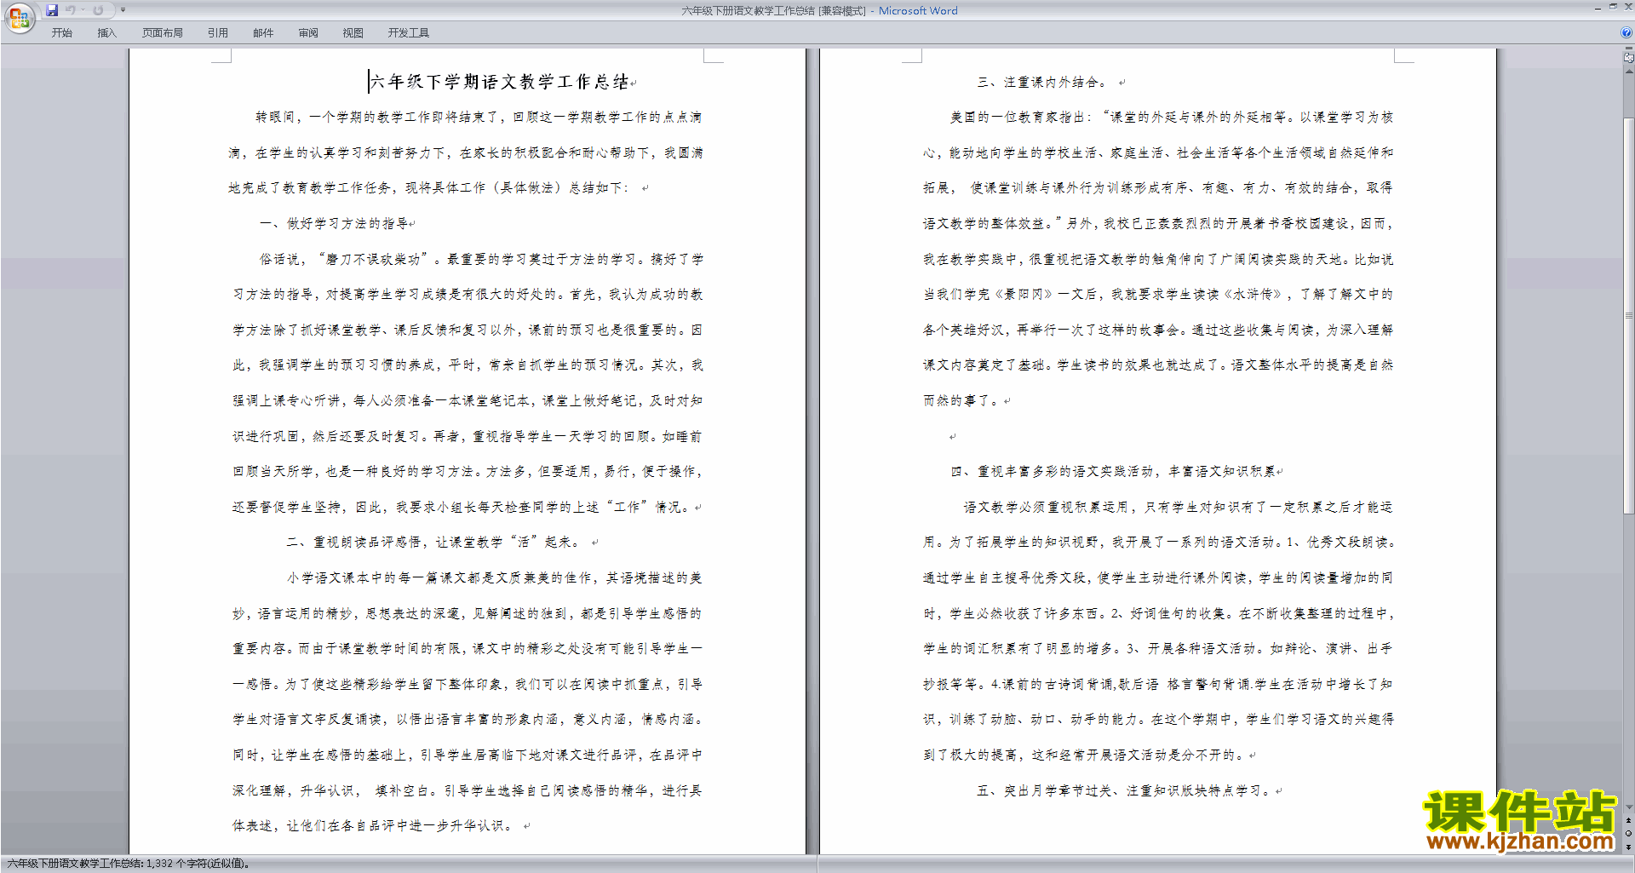Switch to the 引用 tab
Screen dimensions: 1635x873
(x=218, y=32)
